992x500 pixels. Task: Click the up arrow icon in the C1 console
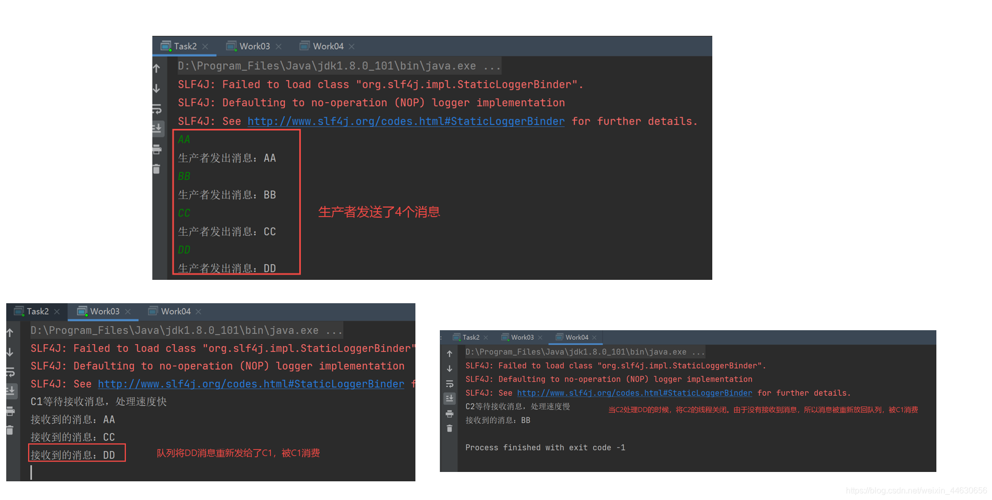10,333
